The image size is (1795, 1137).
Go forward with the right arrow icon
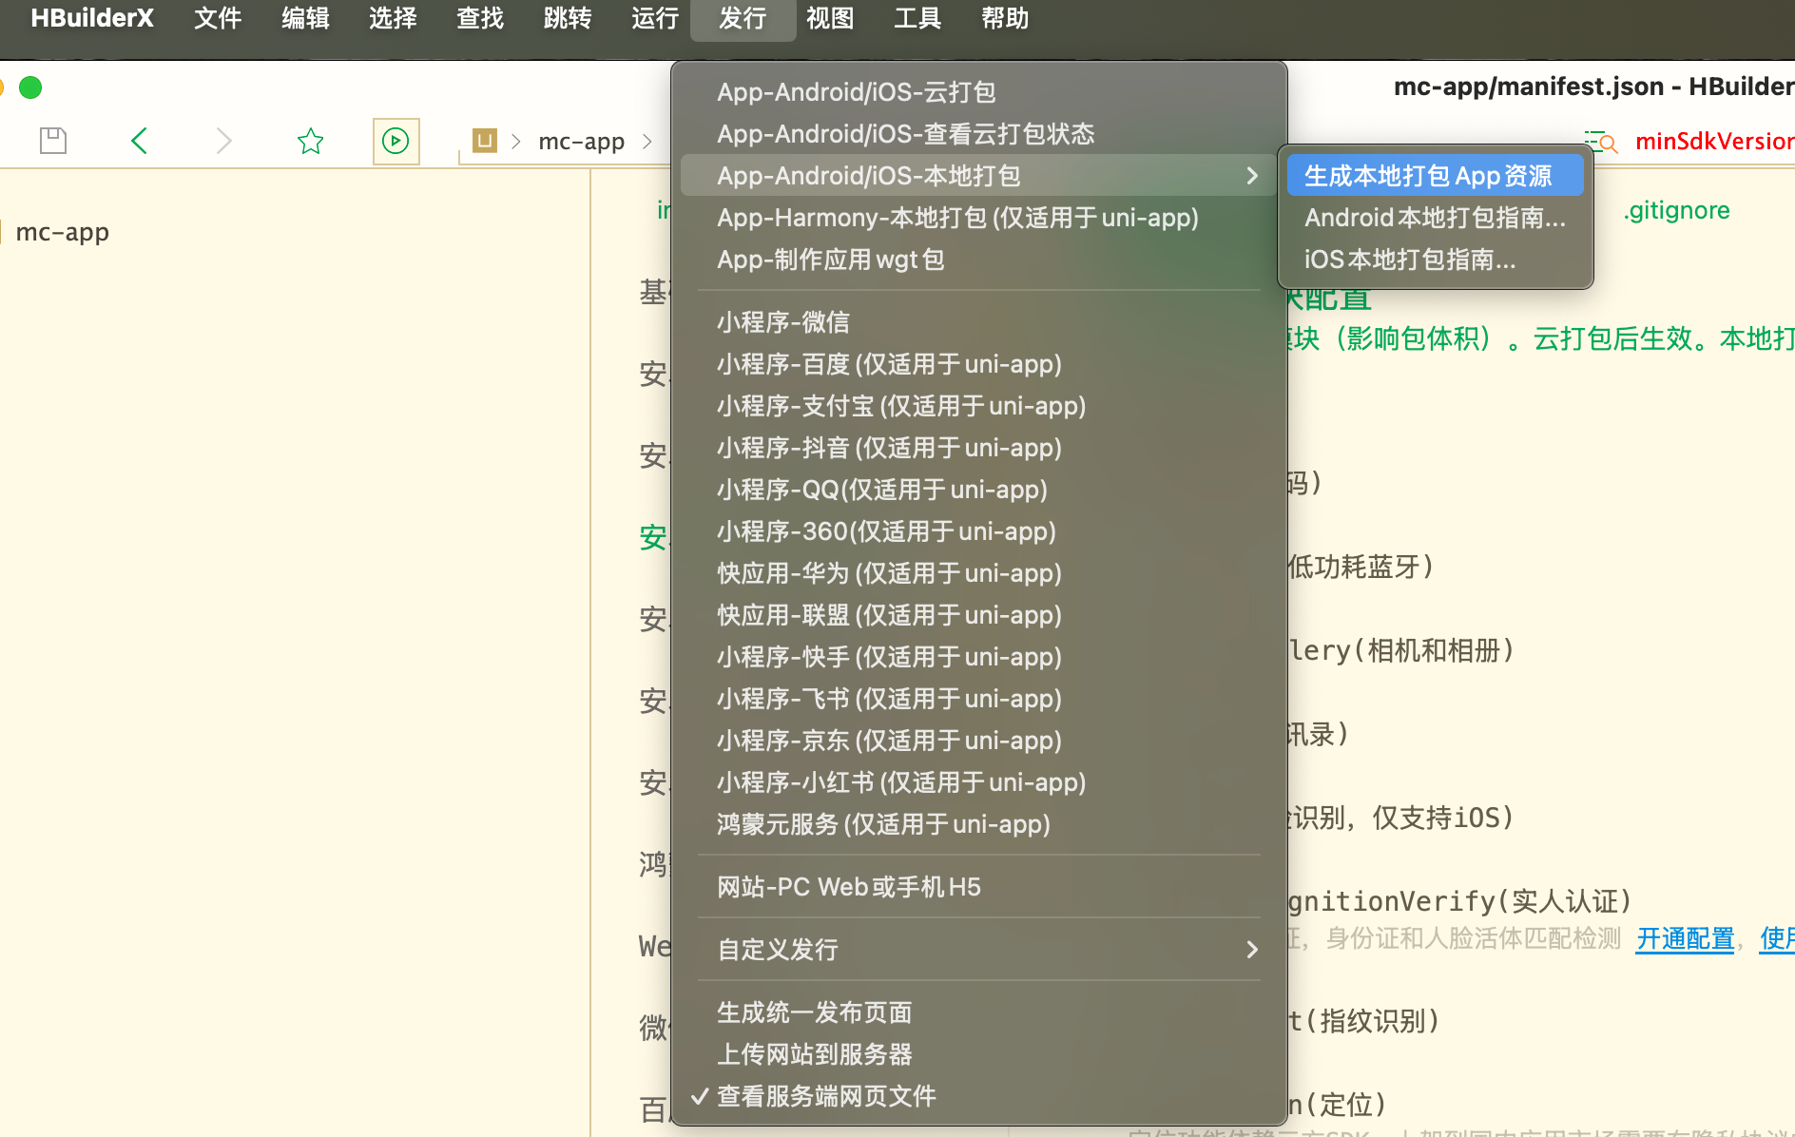(x=223, y=141)
